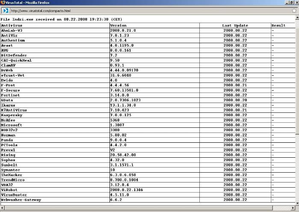Click the VirusBuster entry
The height and width of the screenshot is (212, 299).
pos(14,195)
